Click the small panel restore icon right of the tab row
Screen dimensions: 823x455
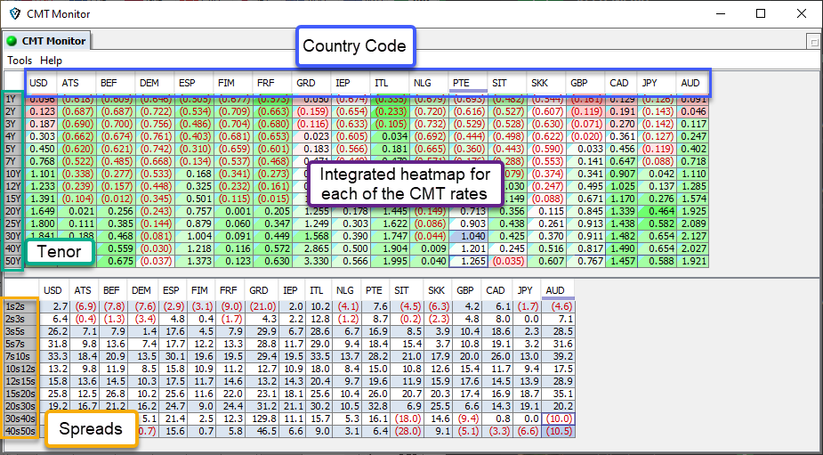click(x=814, y=42)
